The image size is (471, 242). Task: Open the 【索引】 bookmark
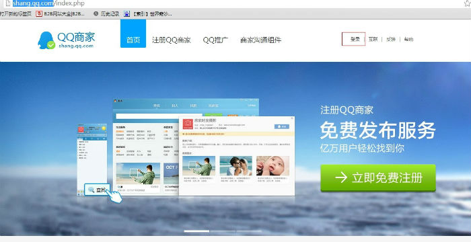(x=148, y=14)
